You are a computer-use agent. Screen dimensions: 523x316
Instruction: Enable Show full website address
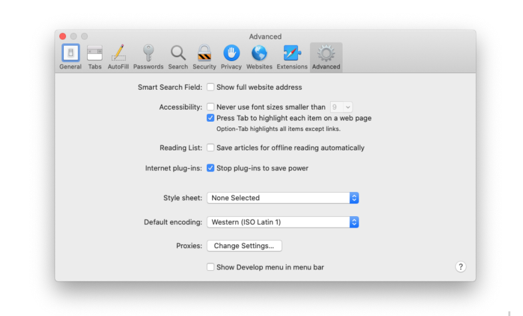pos(210,87)
